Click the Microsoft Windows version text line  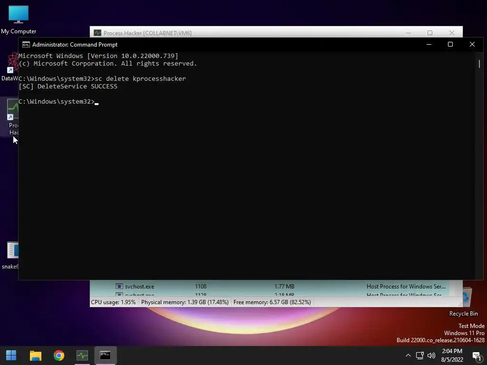pos(98,56)
